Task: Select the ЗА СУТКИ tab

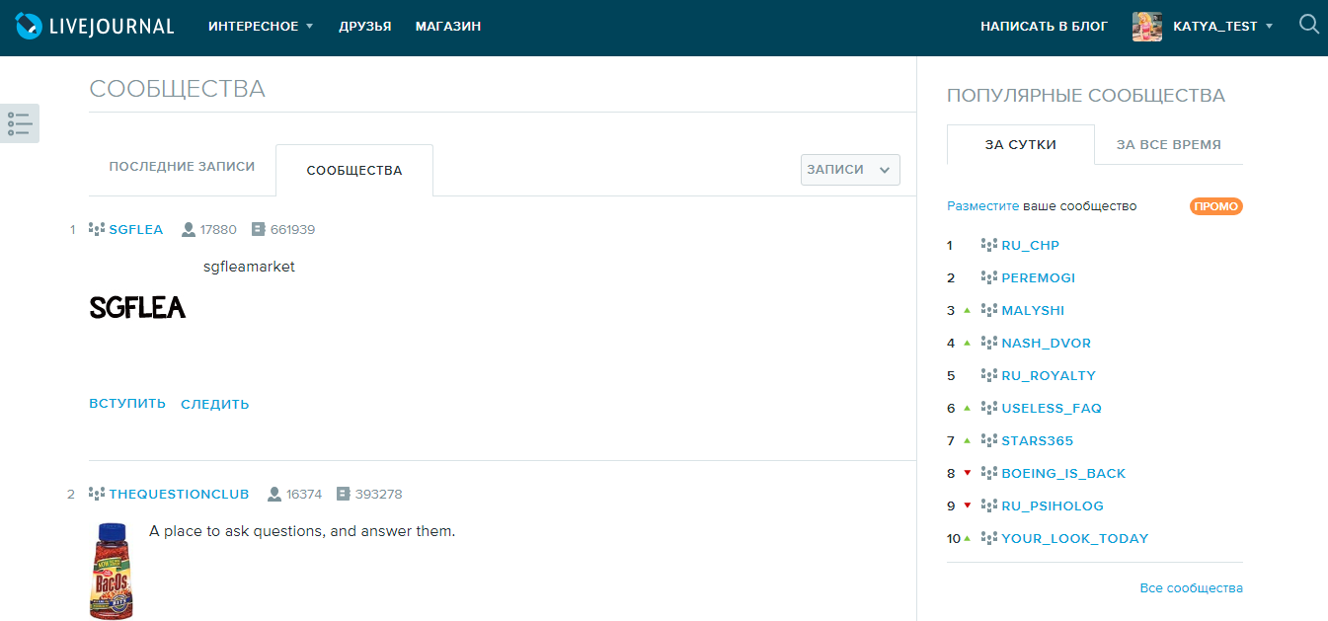Action: click(x=1021, y=144)
